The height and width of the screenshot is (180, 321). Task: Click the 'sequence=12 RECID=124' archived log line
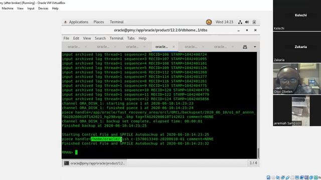(x=135, y=99)
